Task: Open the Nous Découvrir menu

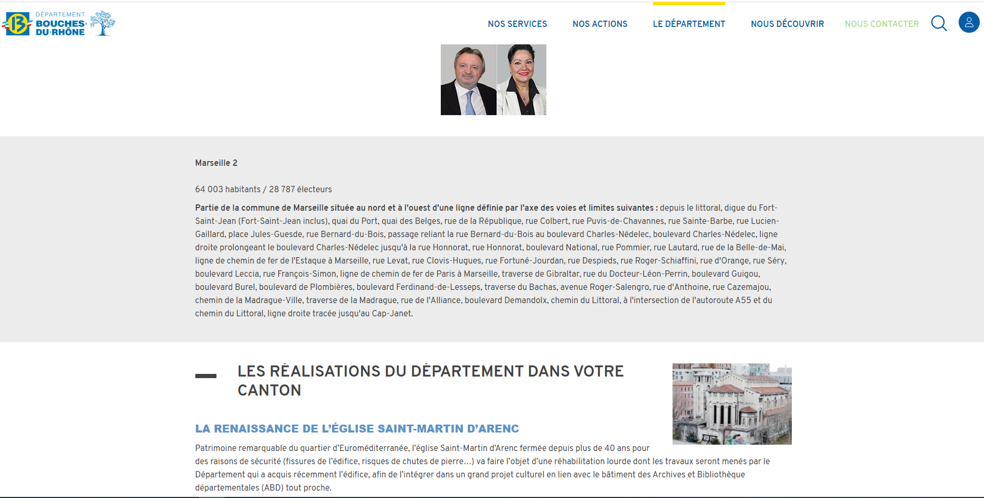Action: [788, 24]
